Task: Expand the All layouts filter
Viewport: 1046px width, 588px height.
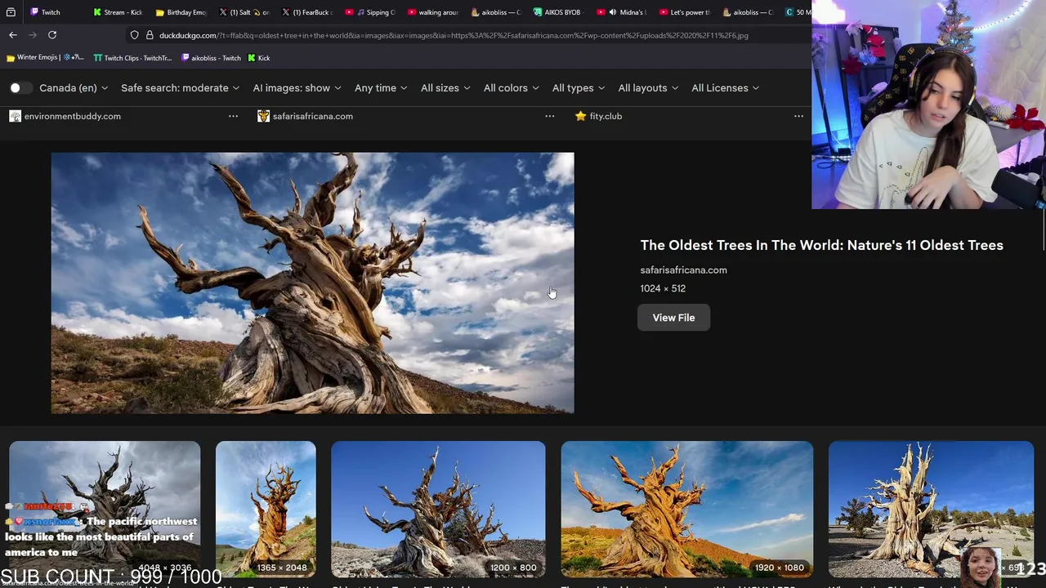Action: pos(648,88)
